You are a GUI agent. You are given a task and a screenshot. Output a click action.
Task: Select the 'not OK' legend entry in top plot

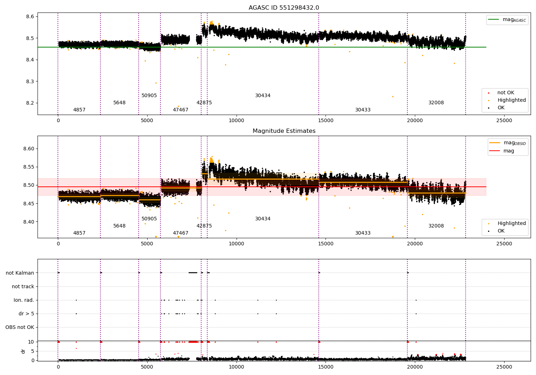[501, 93]
